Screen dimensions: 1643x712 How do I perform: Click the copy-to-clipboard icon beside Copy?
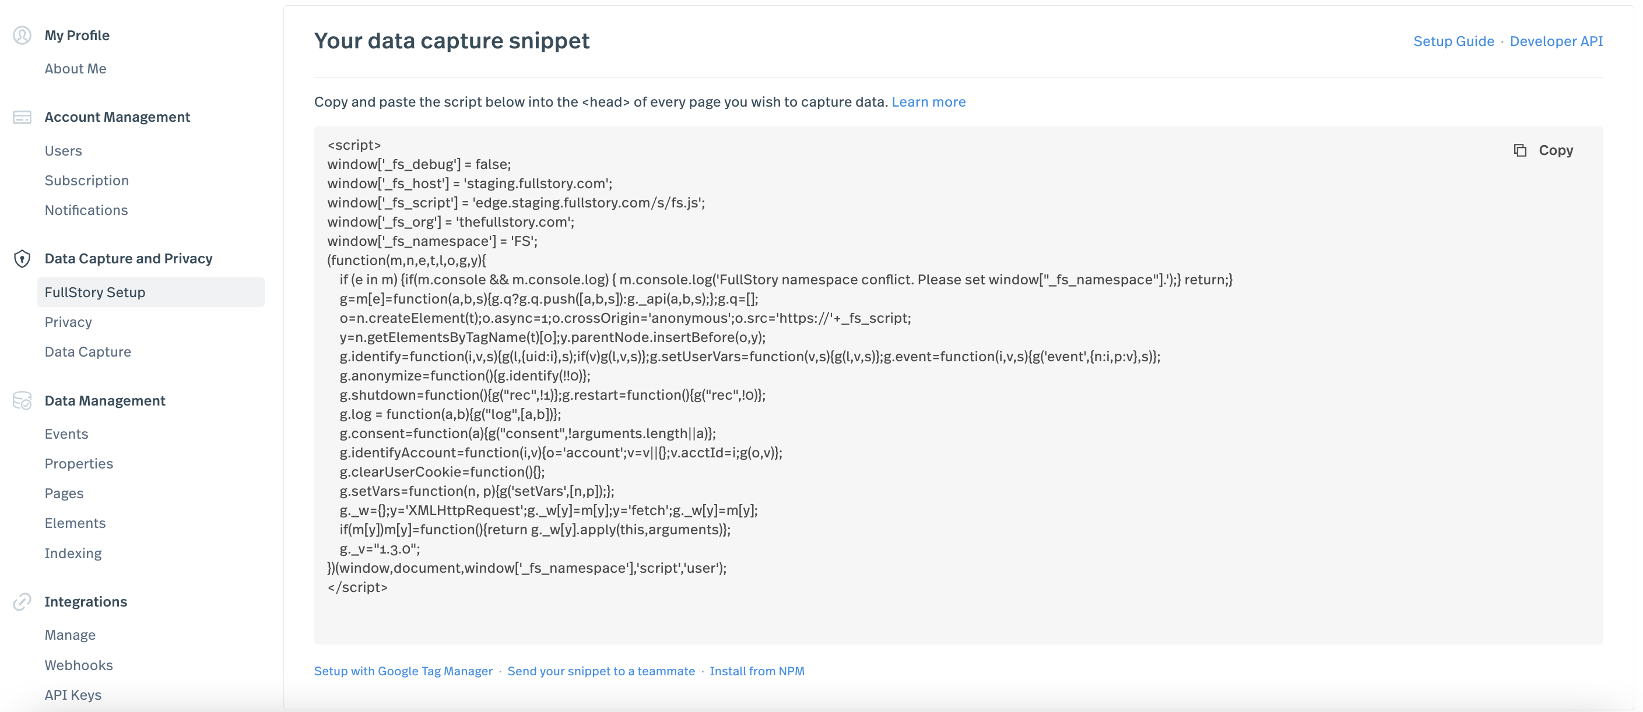click(x=1521, y=150)
